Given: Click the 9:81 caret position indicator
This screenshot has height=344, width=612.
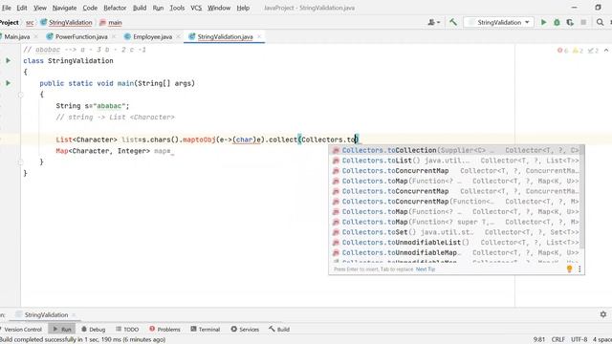Looking at the screenshot, I should (539, 339).
